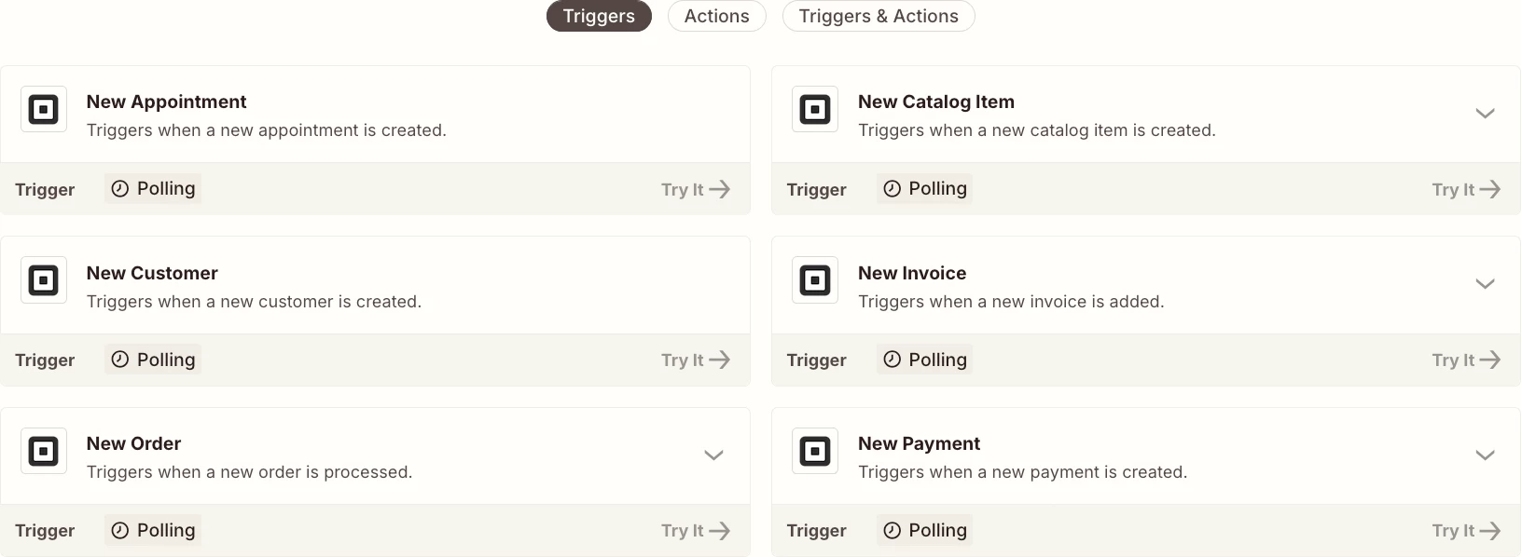
Task: Expand the New Catalog Item trigger
Action: tap(1485, 114)
